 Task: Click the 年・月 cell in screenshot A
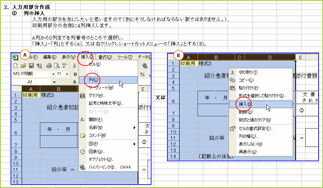click(59, 129)
